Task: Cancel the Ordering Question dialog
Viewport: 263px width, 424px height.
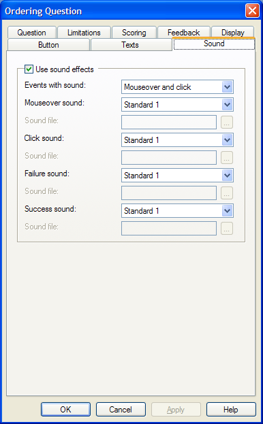Action: point(121,410)
